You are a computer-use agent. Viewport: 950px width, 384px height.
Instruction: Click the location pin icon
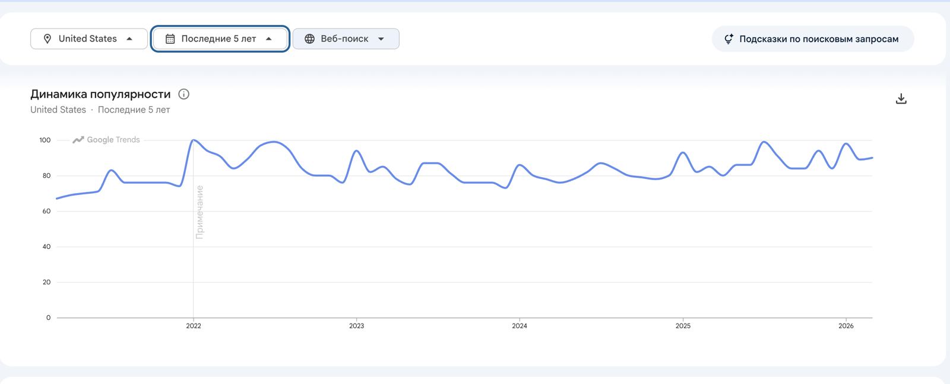[47, 39]
